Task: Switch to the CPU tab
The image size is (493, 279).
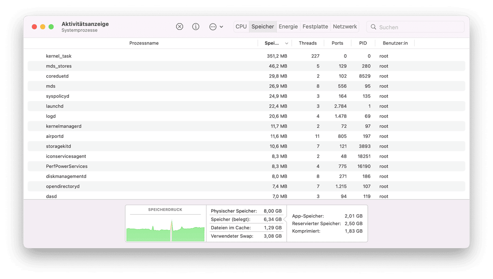Action: point(241,27)
